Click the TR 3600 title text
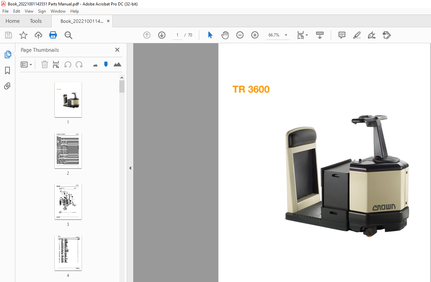431x282 pixels. [251, 90]
